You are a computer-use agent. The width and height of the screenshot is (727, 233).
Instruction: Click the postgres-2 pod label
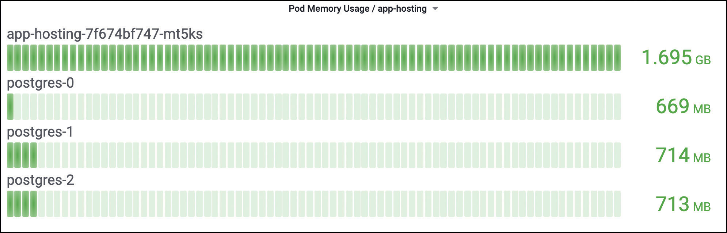(40, 180)
